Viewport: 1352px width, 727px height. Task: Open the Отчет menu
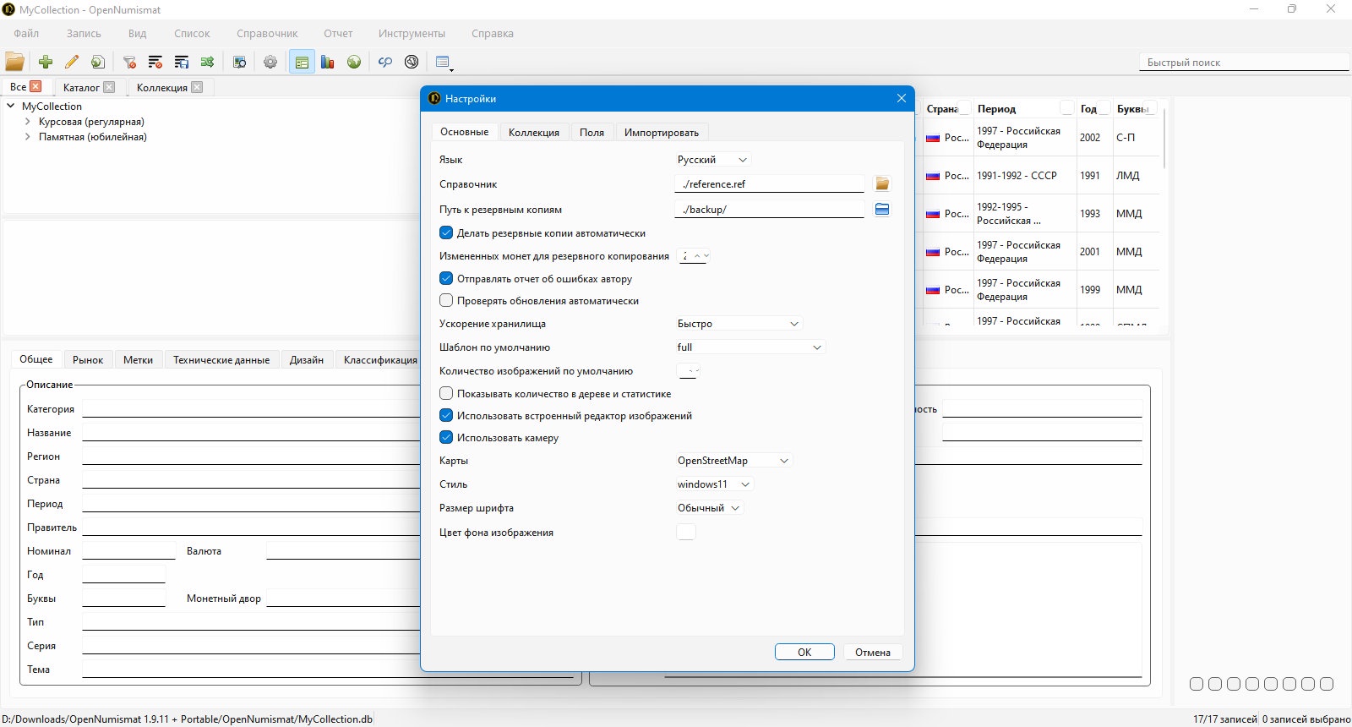[338, 34]
